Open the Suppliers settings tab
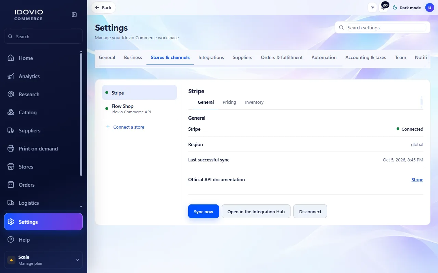This screenshot has height=273, width=438. [242, 57]
